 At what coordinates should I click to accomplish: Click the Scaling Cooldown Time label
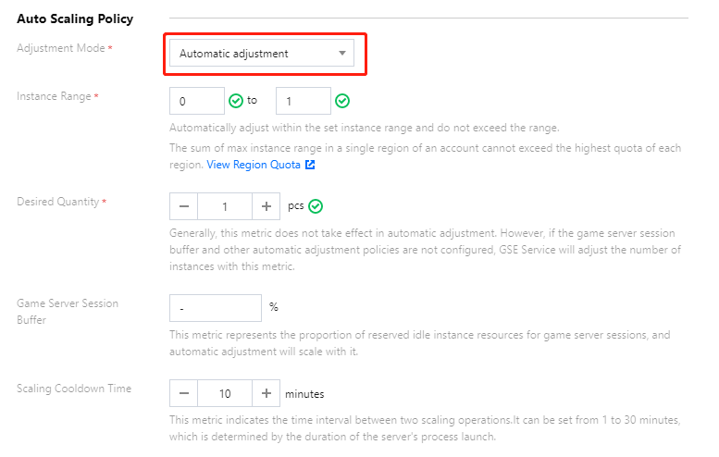pos(74,389)
